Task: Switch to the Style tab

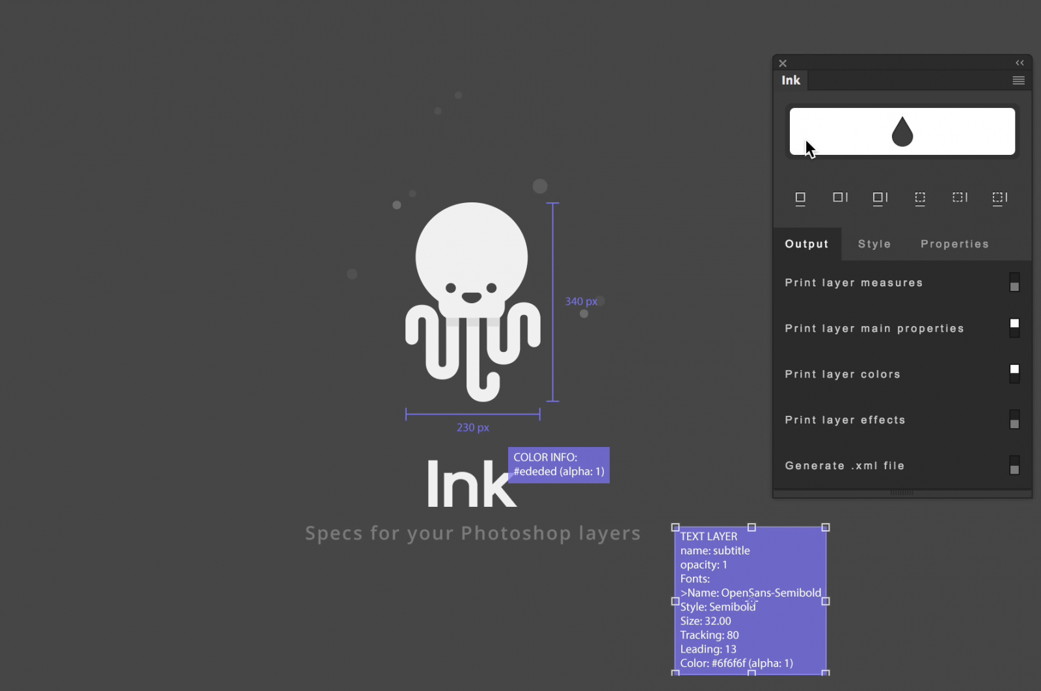Action: (874, 243)
